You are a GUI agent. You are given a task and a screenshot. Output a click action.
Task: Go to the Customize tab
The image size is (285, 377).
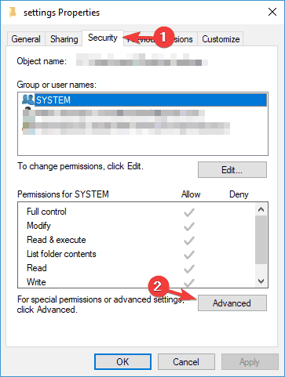pyautogui.click(x=221, y=39)
